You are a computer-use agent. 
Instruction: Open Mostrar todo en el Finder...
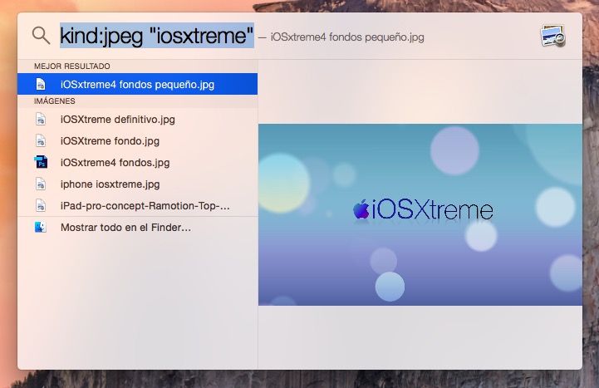pos(138,227)
